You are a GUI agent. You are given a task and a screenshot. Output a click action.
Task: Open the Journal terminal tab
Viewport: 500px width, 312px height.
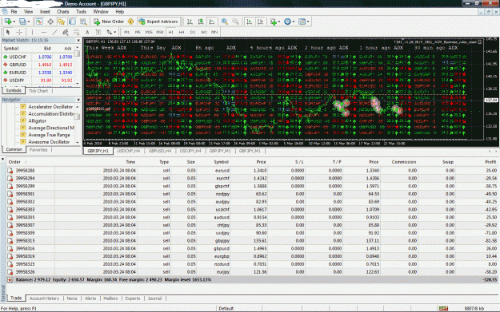coord(154,298)
